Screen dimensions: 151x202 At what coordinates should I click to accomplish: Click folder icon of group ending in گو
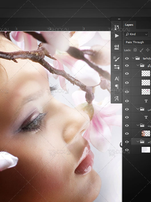tap(142, 65)
